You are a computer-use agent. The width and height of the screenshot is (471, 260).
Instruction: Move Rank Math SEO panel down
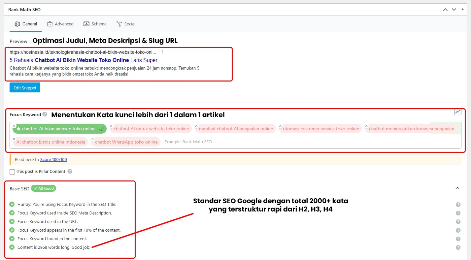pos(454,10)
